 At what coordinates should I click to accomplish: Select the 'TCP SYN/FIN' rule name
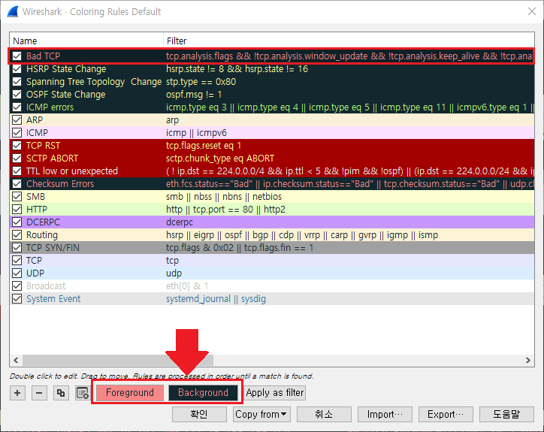point(53,248)
